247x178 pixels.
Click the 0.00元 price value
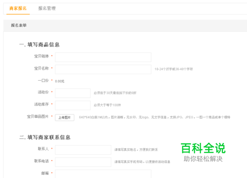click(60, 81)
